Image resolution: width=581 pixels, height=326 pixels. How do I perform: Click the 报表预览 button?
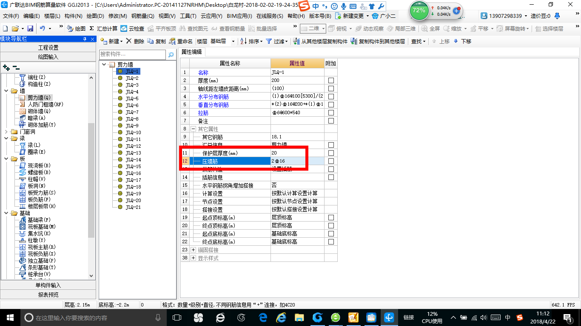click(x=48, y=295)
